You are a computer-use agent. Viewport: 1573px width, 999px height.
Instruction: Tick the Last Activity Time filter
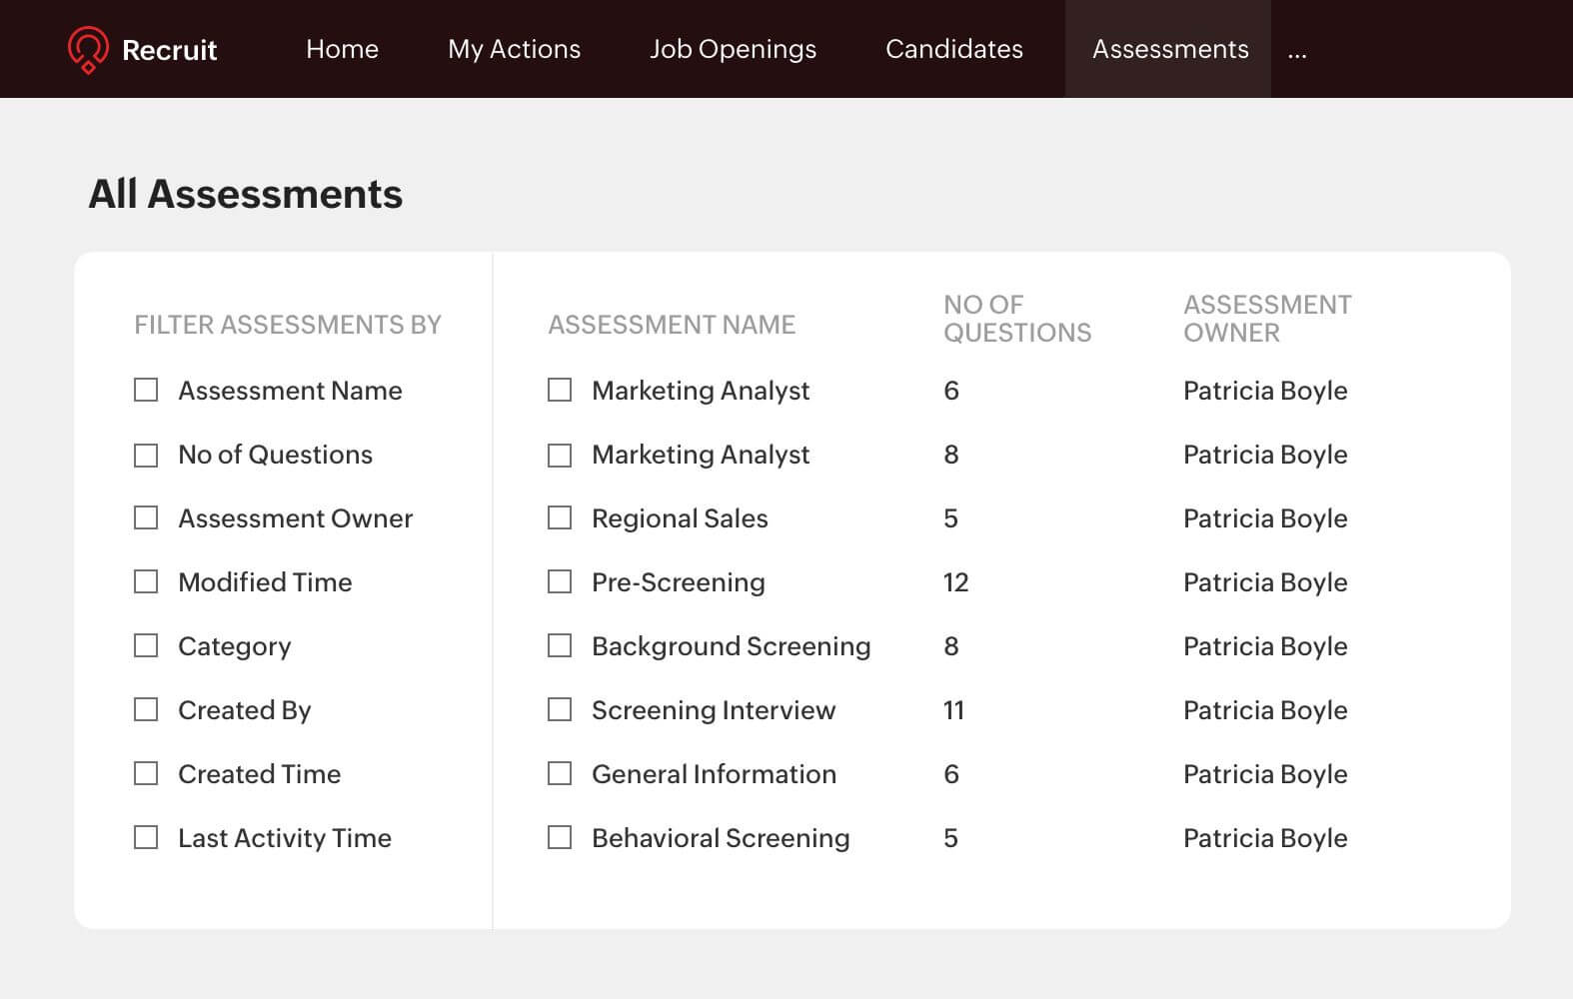[x=146, y=838]
